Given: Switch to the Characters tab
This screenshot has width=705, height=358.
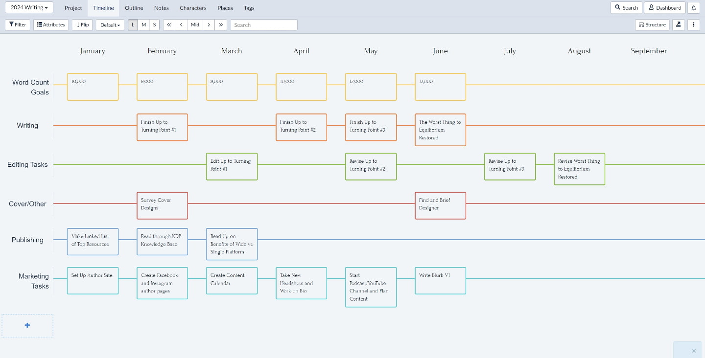Looking at the screenshot, I should pos(193,8).
